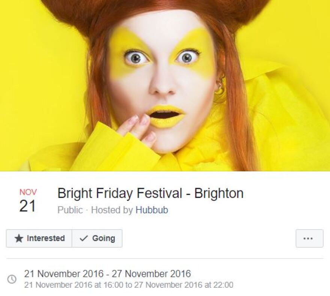The width and height of the screenshot is (330, 296).
Task: Click the divider line below the response buttons
Action: click(165, 259)
